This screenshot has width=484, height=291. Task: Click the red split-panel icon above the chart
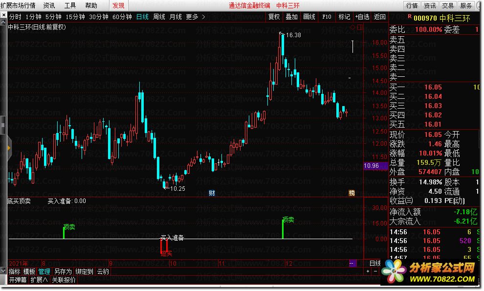point(360,27)
